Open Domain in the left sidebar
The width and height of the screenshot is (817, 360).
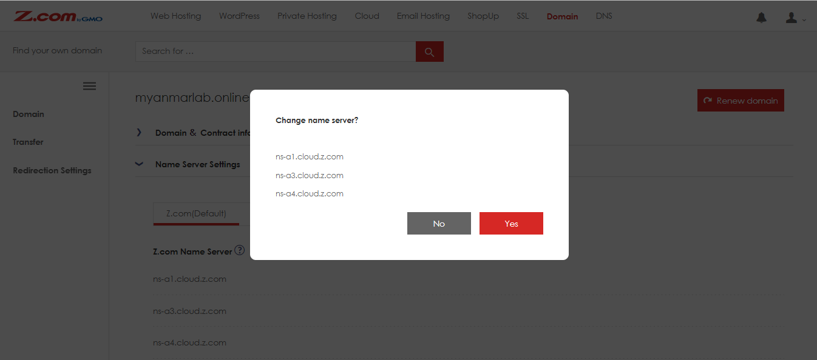pyautogui.click(x=29, y=114)
